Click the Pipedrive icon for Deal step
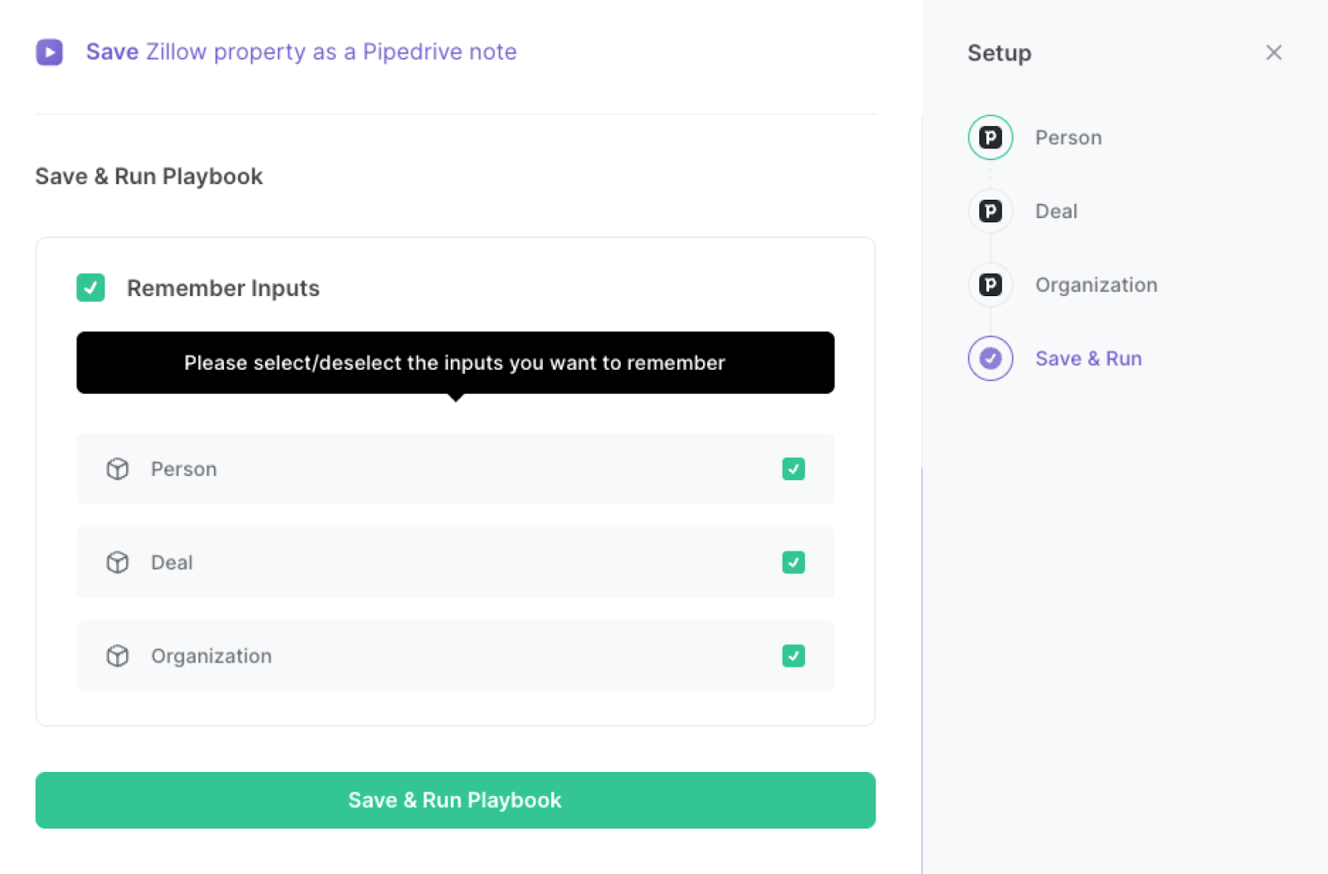The image size is (1328, 874). (x=990, y=211)
